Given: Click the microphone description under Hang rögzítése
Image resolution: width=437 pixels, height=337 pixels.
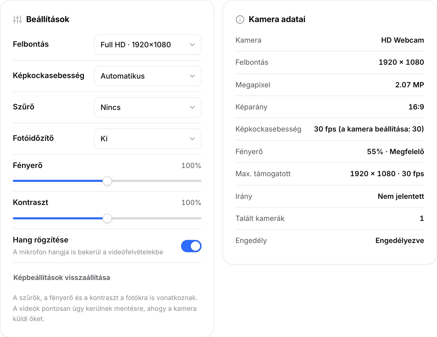Looking at the screenshot, I should tap(88, 252).
